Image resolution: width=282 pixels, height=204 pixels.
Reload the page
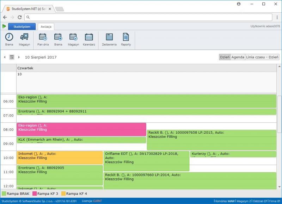point(20,17)
